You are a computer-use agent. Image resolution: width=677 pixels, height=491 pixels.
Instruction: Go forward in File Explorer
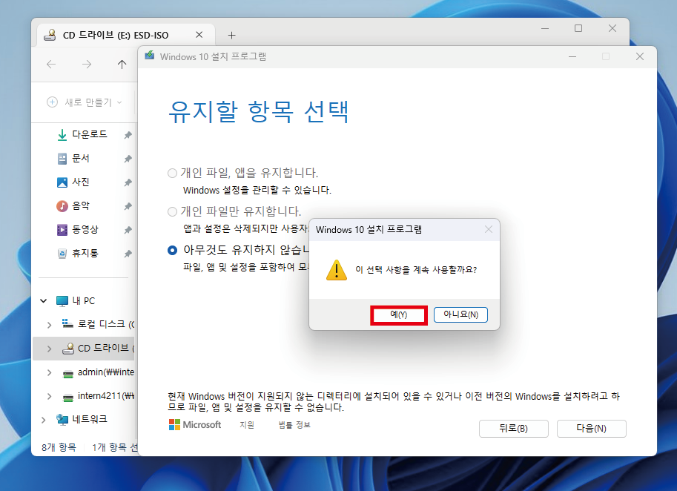[87, 65]
